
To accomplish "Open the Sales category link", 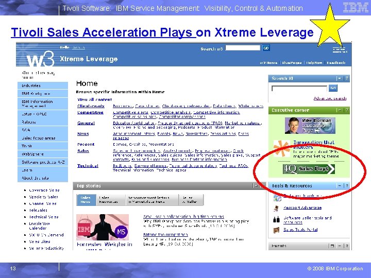I will click(83, 151).
